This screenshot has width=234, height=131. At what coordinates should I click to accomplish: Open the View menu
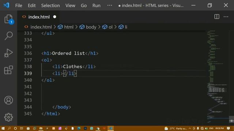[70, 5]
